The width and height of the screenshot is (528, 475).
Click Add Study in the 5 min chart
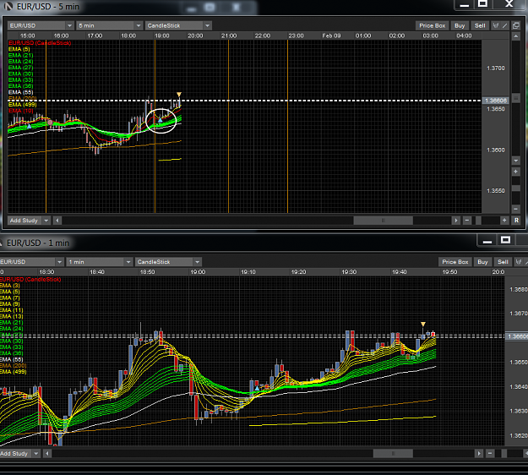[x=24, y=221]
